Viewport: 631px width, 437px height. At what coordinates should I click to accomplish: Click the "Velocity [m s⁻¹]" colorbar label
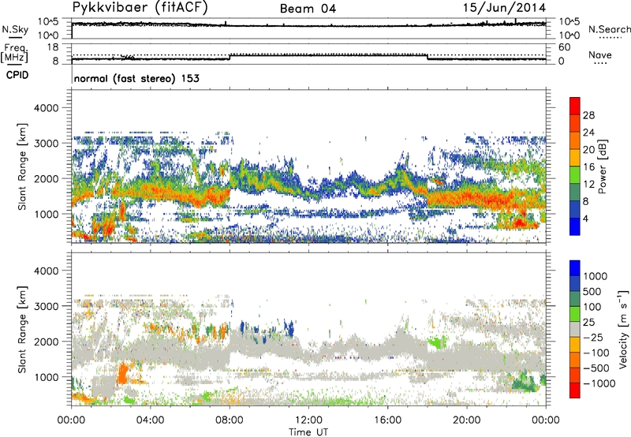623,329
